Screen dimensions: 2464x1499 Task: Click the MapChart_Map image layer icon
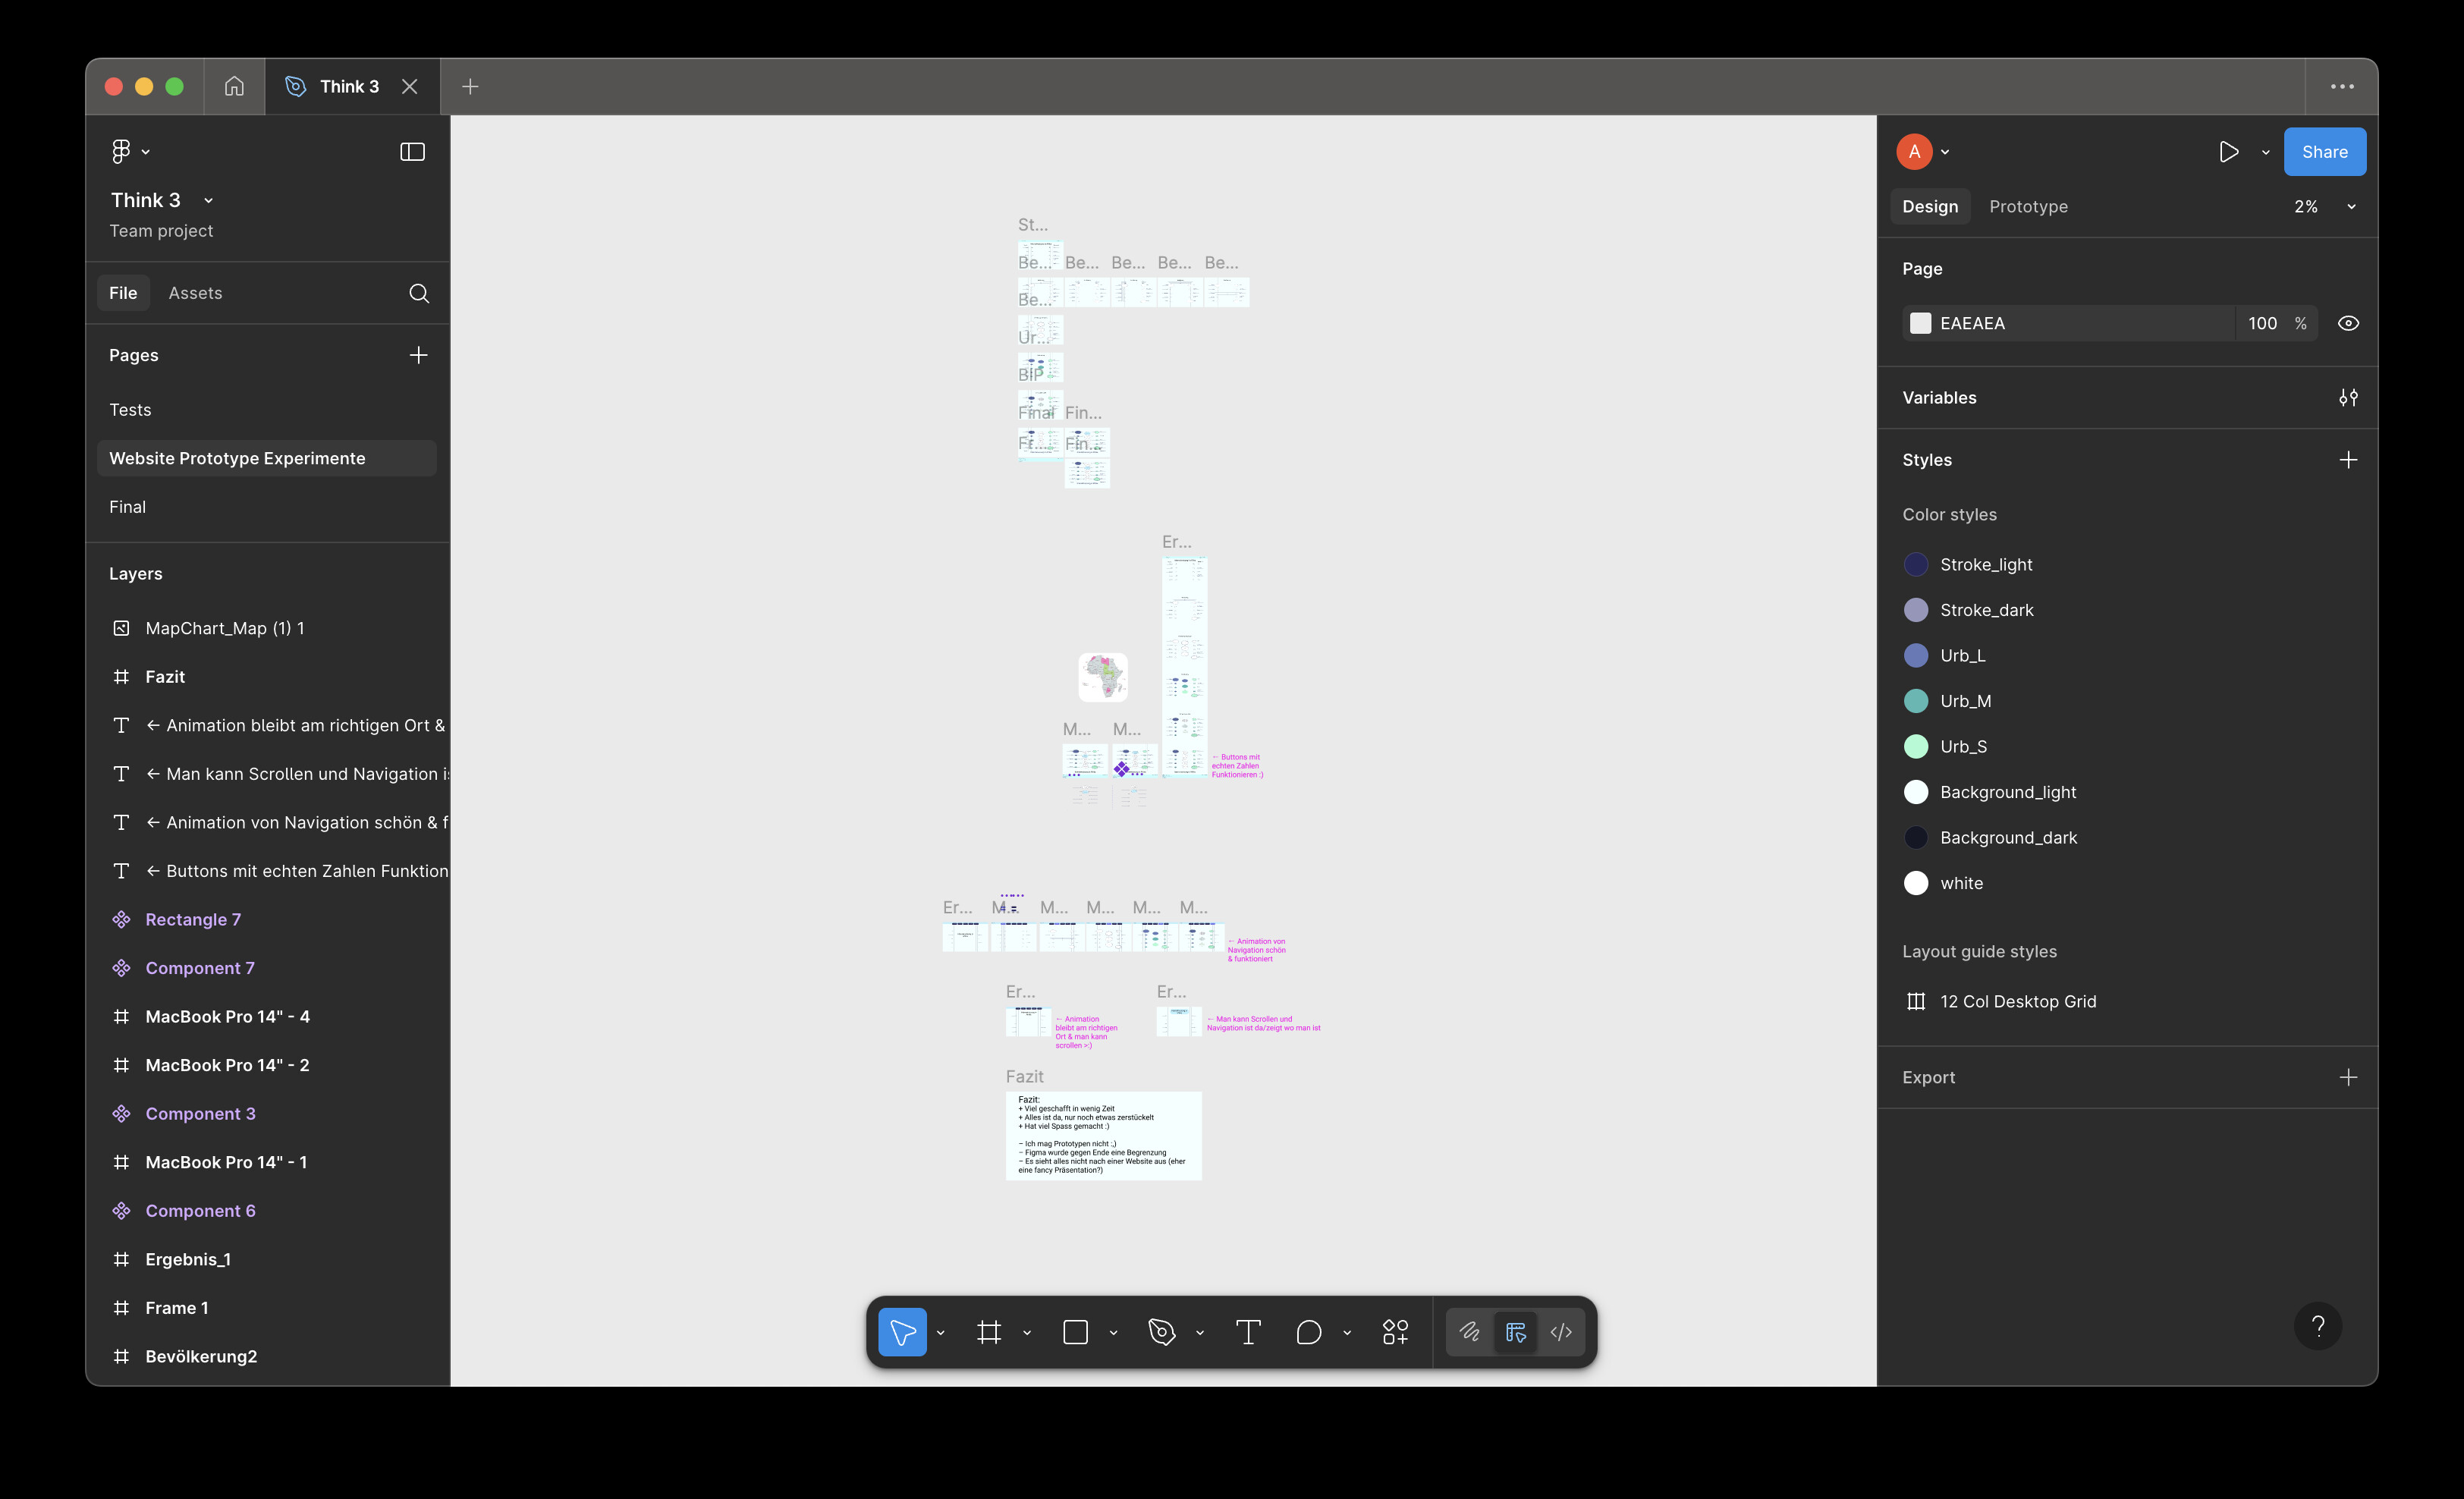point(121,628)
